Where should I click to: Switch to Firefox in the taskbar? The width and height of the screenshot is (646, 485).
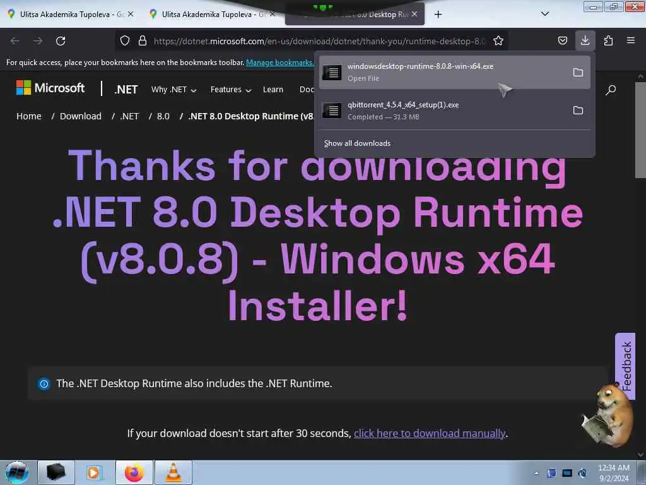[134, 472]
